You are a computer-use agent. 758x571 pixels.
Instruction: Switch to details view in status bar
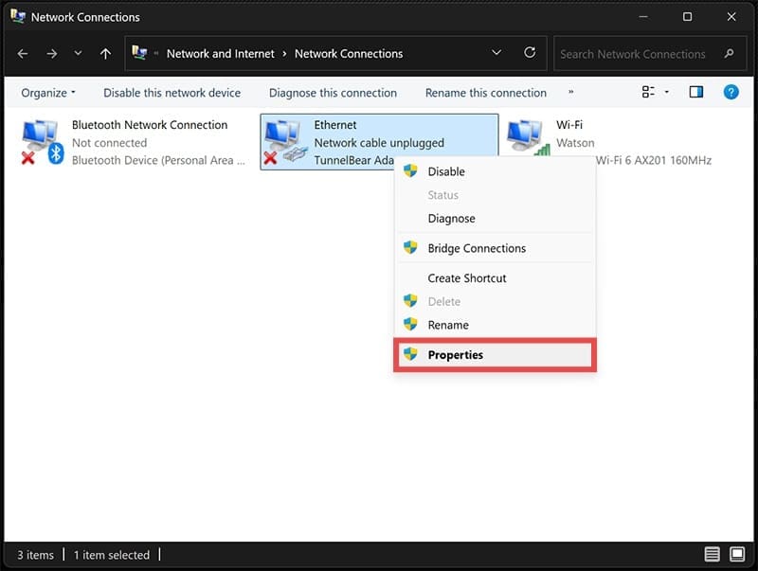[x=712, y=554]
